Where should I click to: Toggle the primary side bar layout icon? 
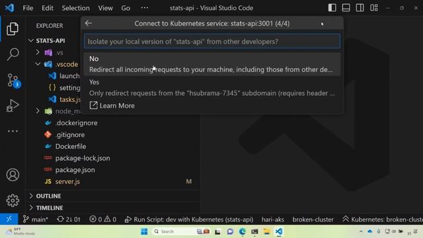[x=332, y=8]
